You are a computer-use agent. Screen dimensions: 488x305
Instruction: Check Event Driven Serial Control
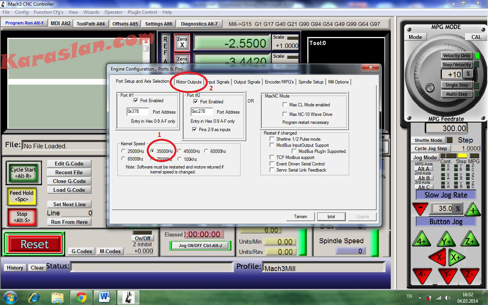coord(272,164)
